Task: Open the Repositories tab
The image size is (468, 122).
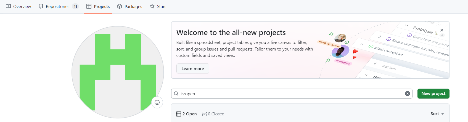Action: click(x=58, y=6)
